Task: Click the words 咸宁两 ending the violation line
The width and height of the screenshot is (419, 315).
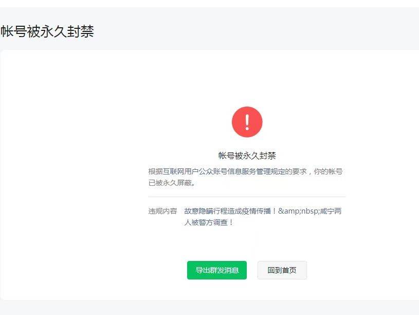Action: point(331,211)
